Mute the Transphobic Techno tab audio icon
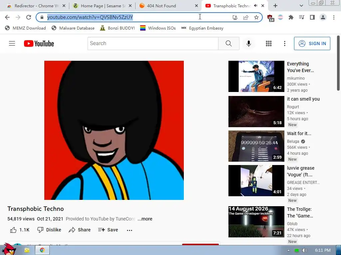This screenshot has height=255, width=341. point(256,6)
